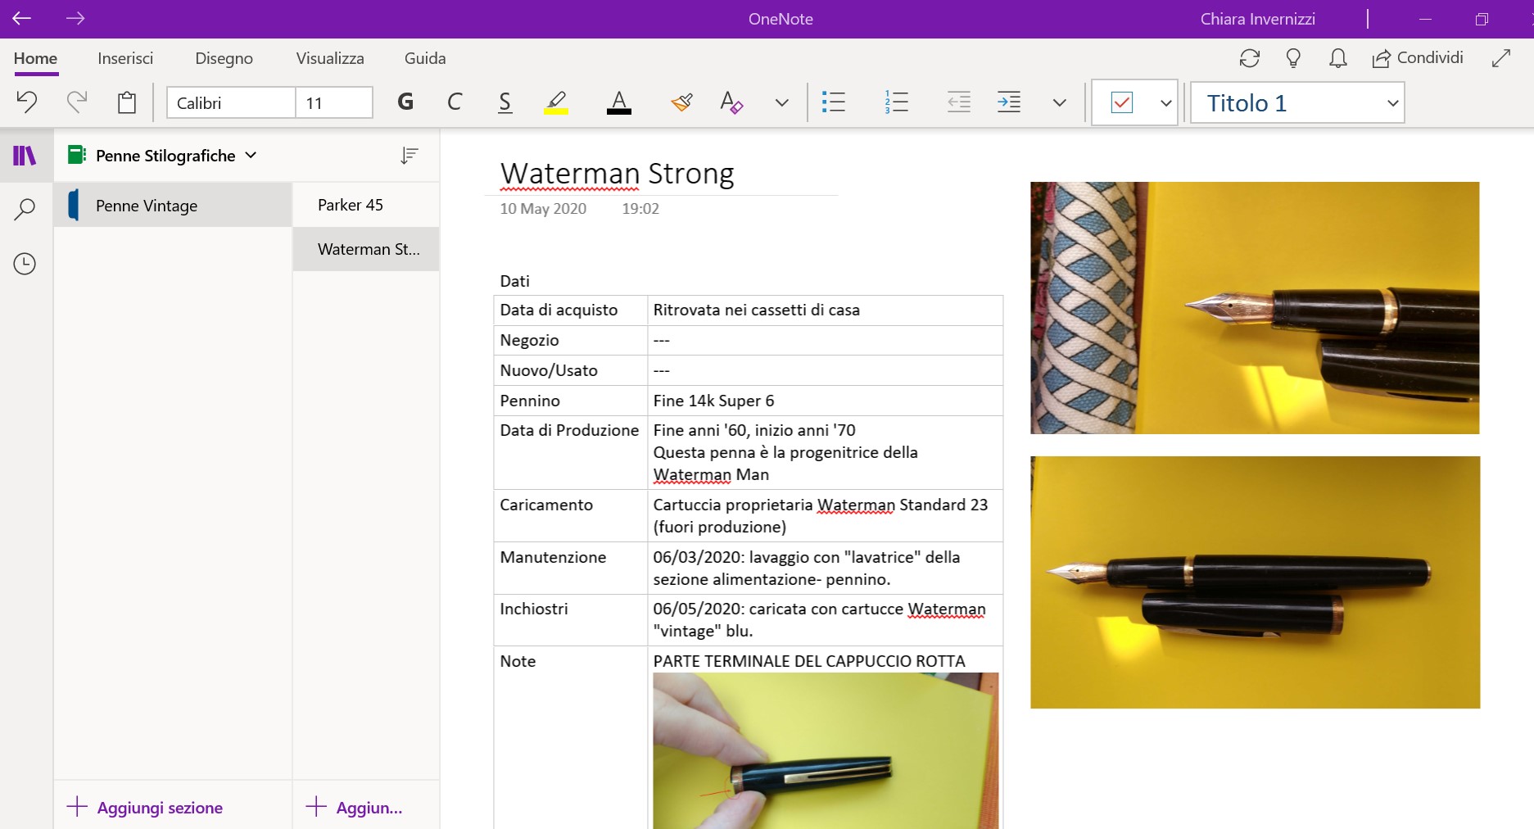This screenshot has height=829, width=1534.
Task: Toggle bold formatting with G button
Action: [x=405, y=102]
